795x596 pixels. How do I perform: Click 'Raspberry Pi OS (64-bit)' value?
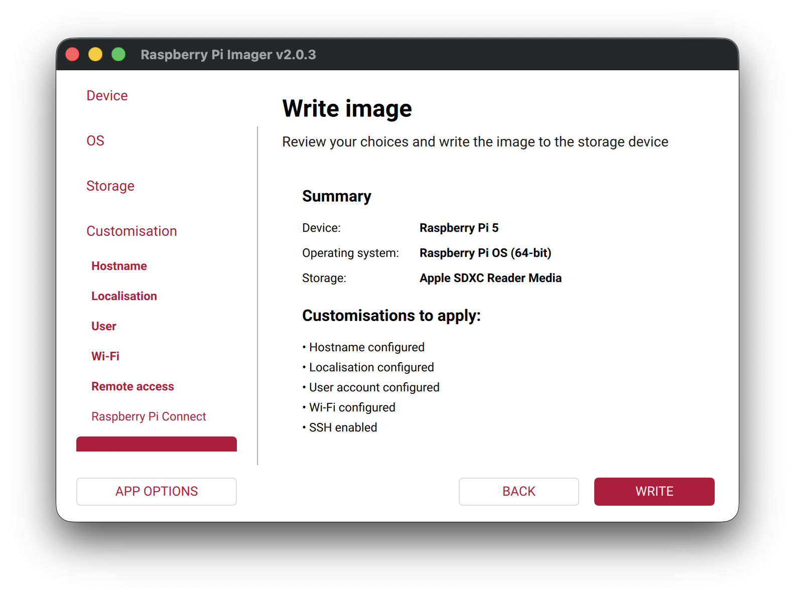coord(485,253)
